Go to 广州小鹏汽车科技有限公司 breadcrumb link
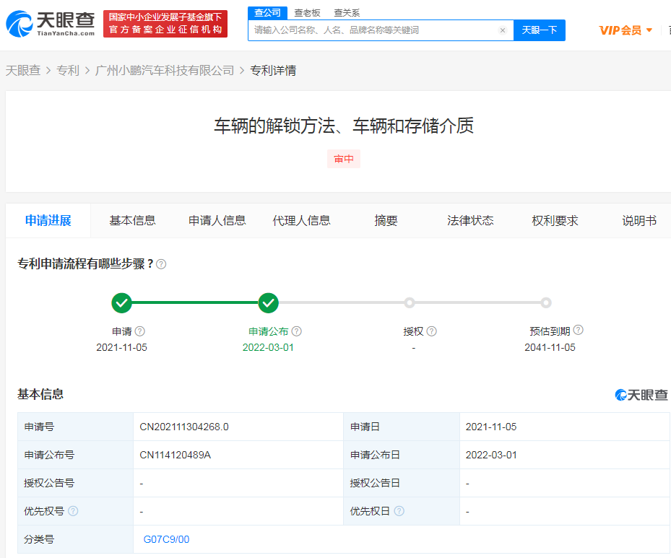This screenshot has height=558, width=671. tap(165, 71)
